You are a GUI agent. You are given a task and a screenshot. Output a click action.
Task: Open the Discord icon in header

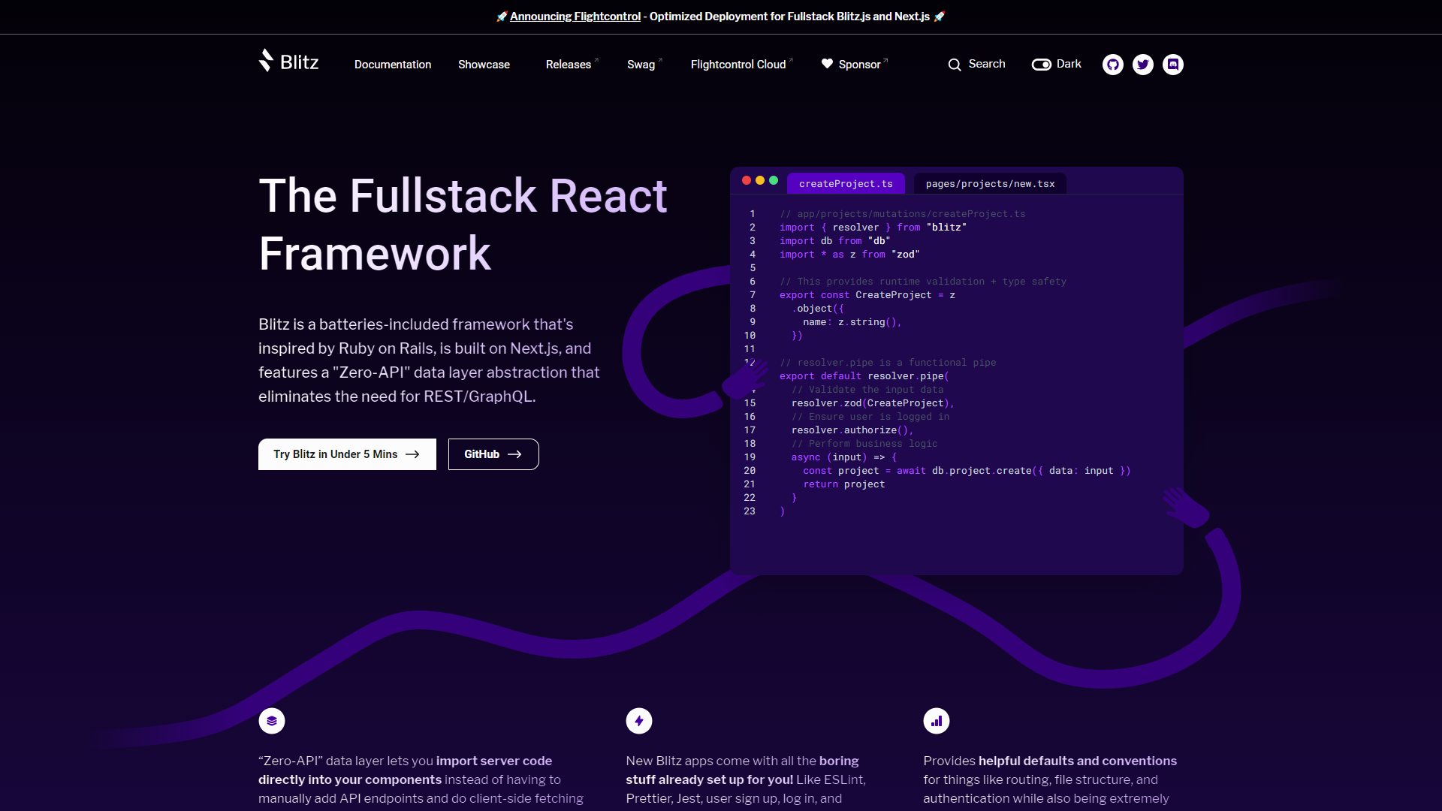(1173, 65)
